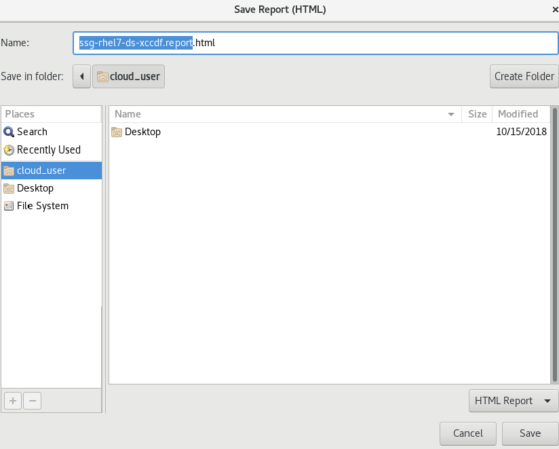
Task: Open the HTML Report file type dropdown
Action: click(513, 401)
